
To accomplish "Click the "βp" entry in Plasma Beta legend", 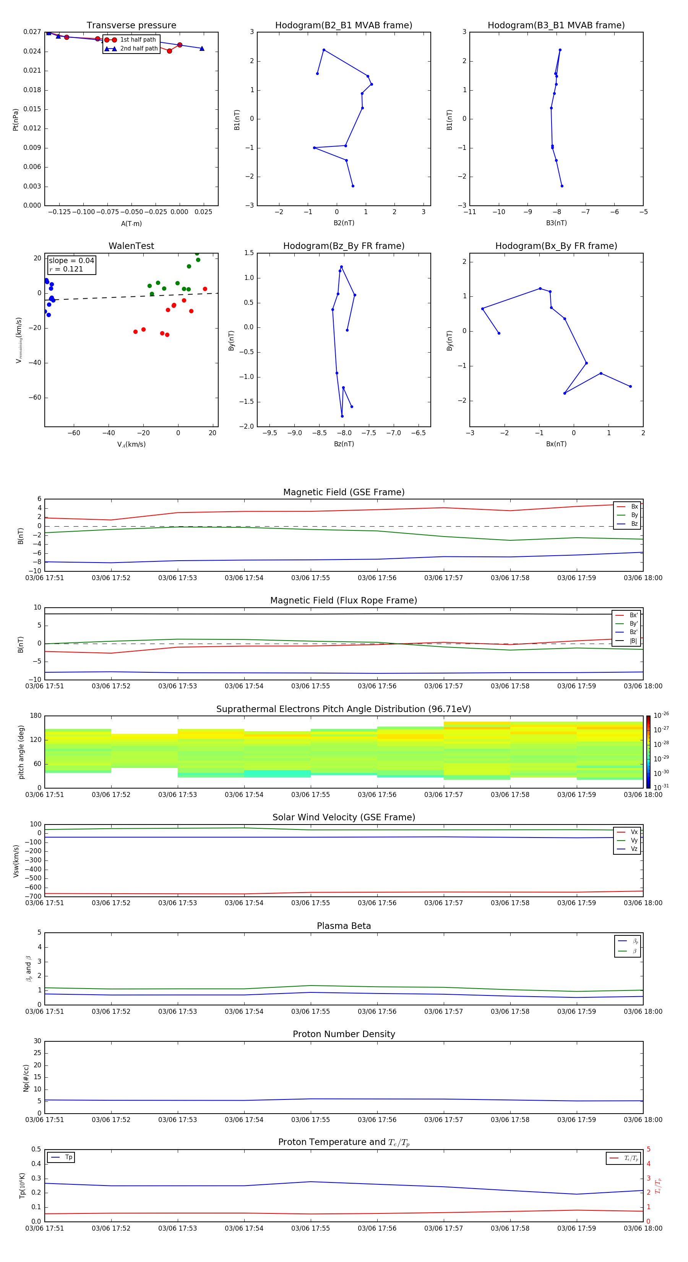I will click(x=635, y=942).
